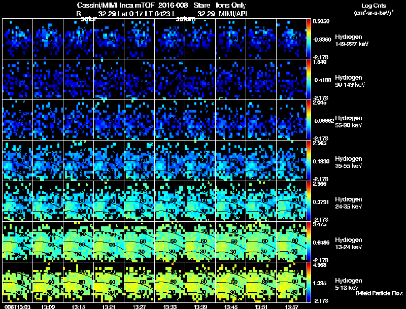Click the 0.4188 color scale value
Viewport: 406px width, 309px height.
[323, 80]
